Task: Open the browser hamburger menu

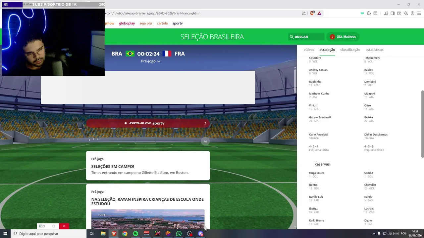Action: click(x=419, y=13)
